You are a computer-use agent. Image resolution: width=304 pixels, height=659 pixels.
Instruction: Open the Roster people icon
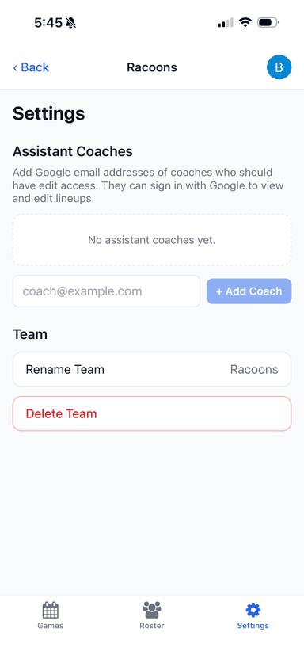152,610
